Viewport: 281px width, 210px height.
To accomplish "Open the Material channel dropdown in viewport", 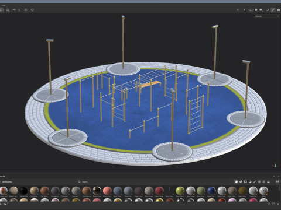I will 267,16.
